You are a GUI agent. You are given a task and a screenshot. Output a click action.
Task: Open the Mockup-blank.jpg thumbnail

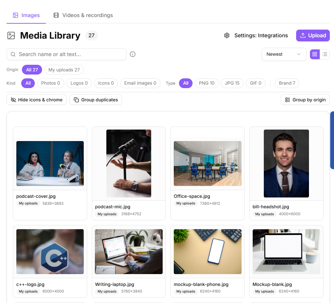[286, 251]
